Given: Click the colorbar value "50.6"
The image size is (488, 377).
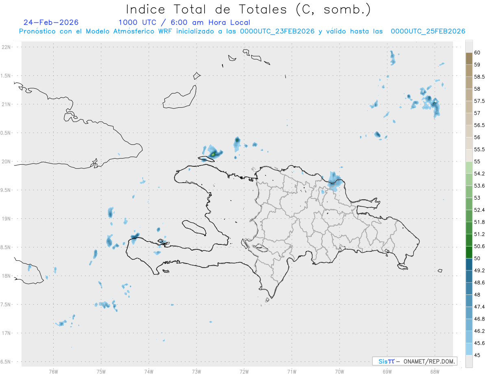Looking at the screenshot, I should pos(479,246).
